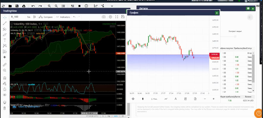Open the candlestick chart style selector
Image resolution: width=263 pixels, height=118 pixels.
(x=34, y=17)
